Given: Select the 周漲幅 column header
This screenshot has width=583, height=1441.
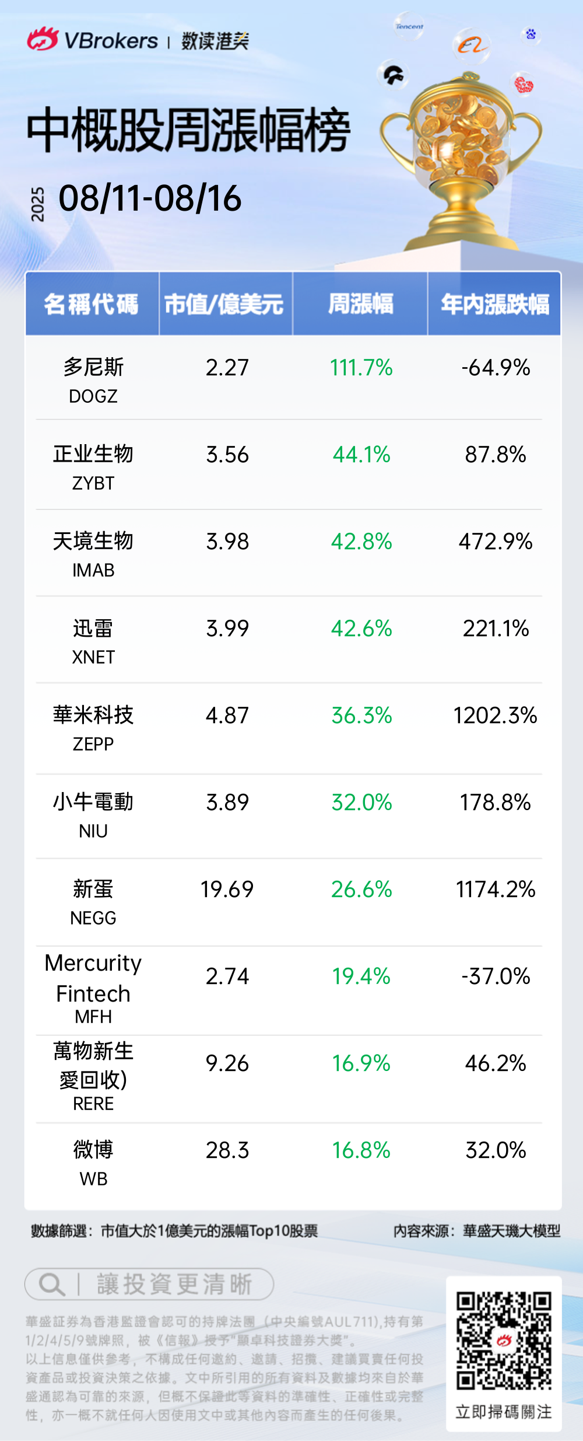Looking at the screenshot, I should point(360,304).
